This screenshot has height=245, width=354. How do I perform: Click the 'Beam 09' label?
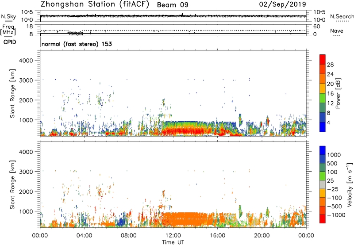(x=173, y=5)
